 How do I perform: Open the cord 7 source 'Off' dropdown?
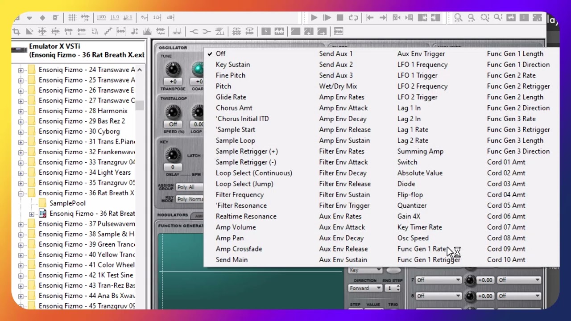pos(438,280)
